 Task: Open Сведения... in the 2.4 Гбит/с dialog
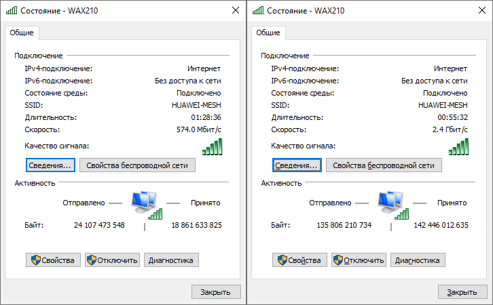(x=297, y=165)
